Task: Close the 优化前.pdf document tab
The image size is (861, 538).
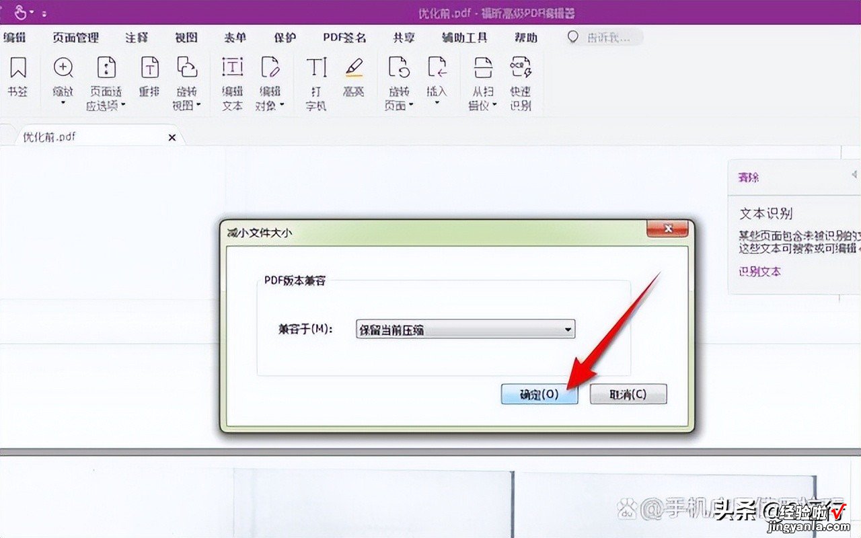Action: (x=172, y=137)
